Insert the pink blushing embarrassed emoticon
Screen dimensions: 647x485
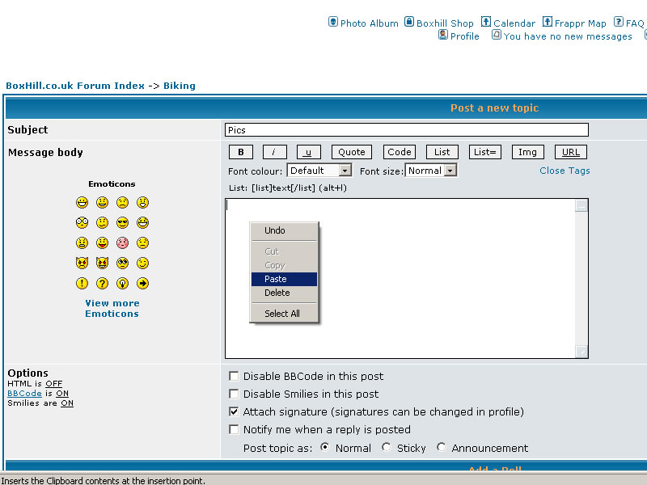[x=122, y=243]
